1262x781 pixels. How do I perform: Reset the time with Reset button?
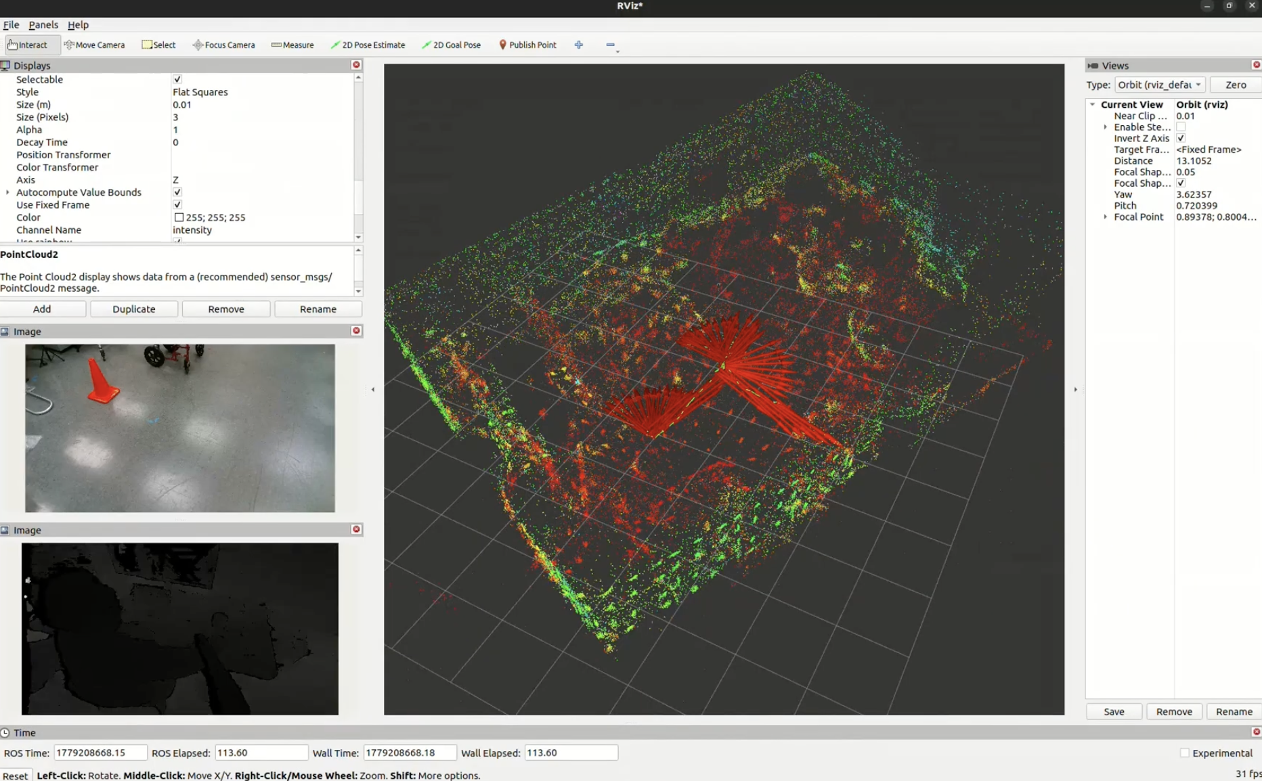(16, 776)
